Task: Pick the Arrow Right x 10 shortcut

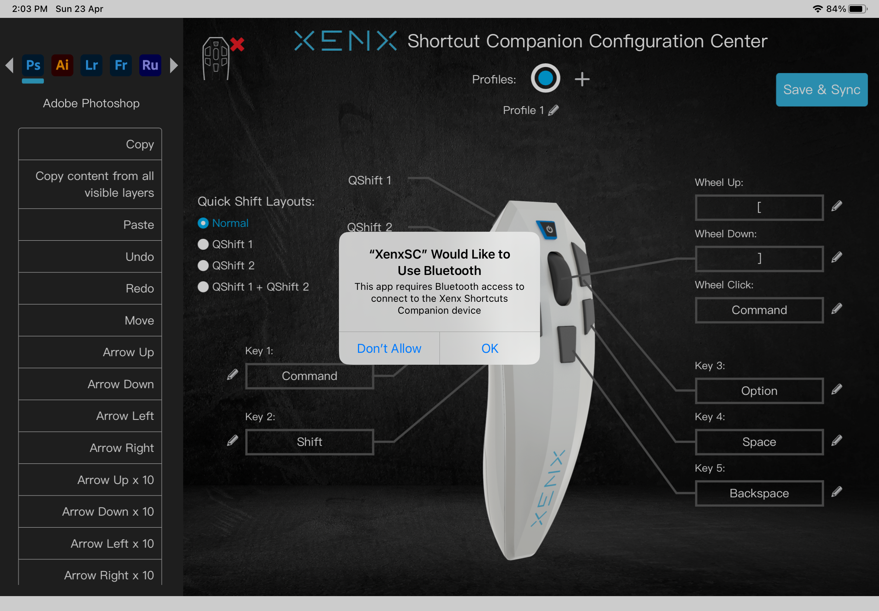Action: (90, 573)
